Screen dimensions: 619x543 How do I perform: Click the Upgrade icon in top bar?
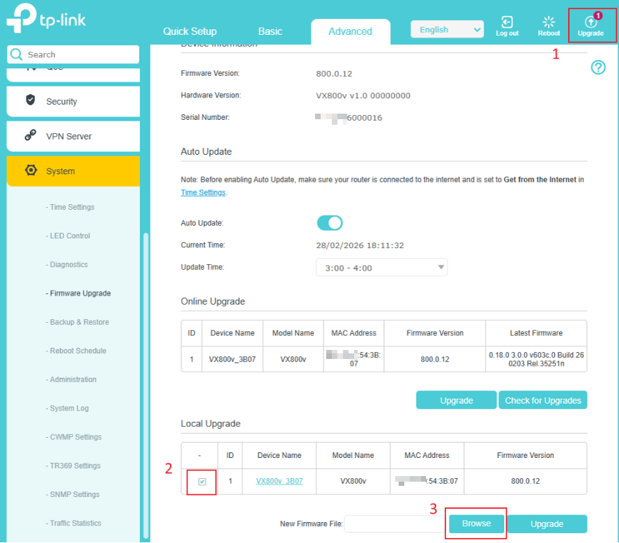click(590, 23)
